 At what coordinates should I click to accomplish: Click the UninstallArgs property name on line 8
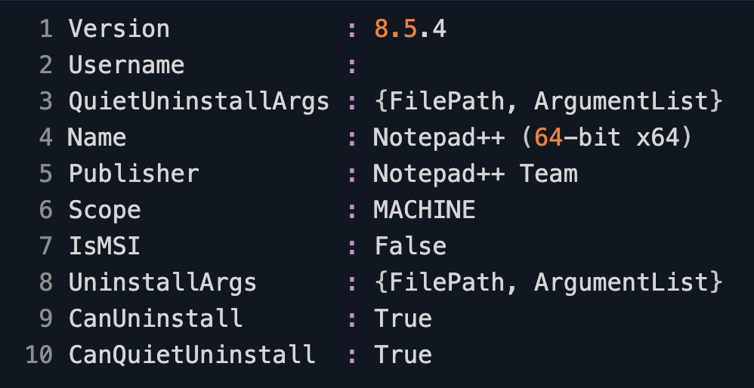[162, 282]
